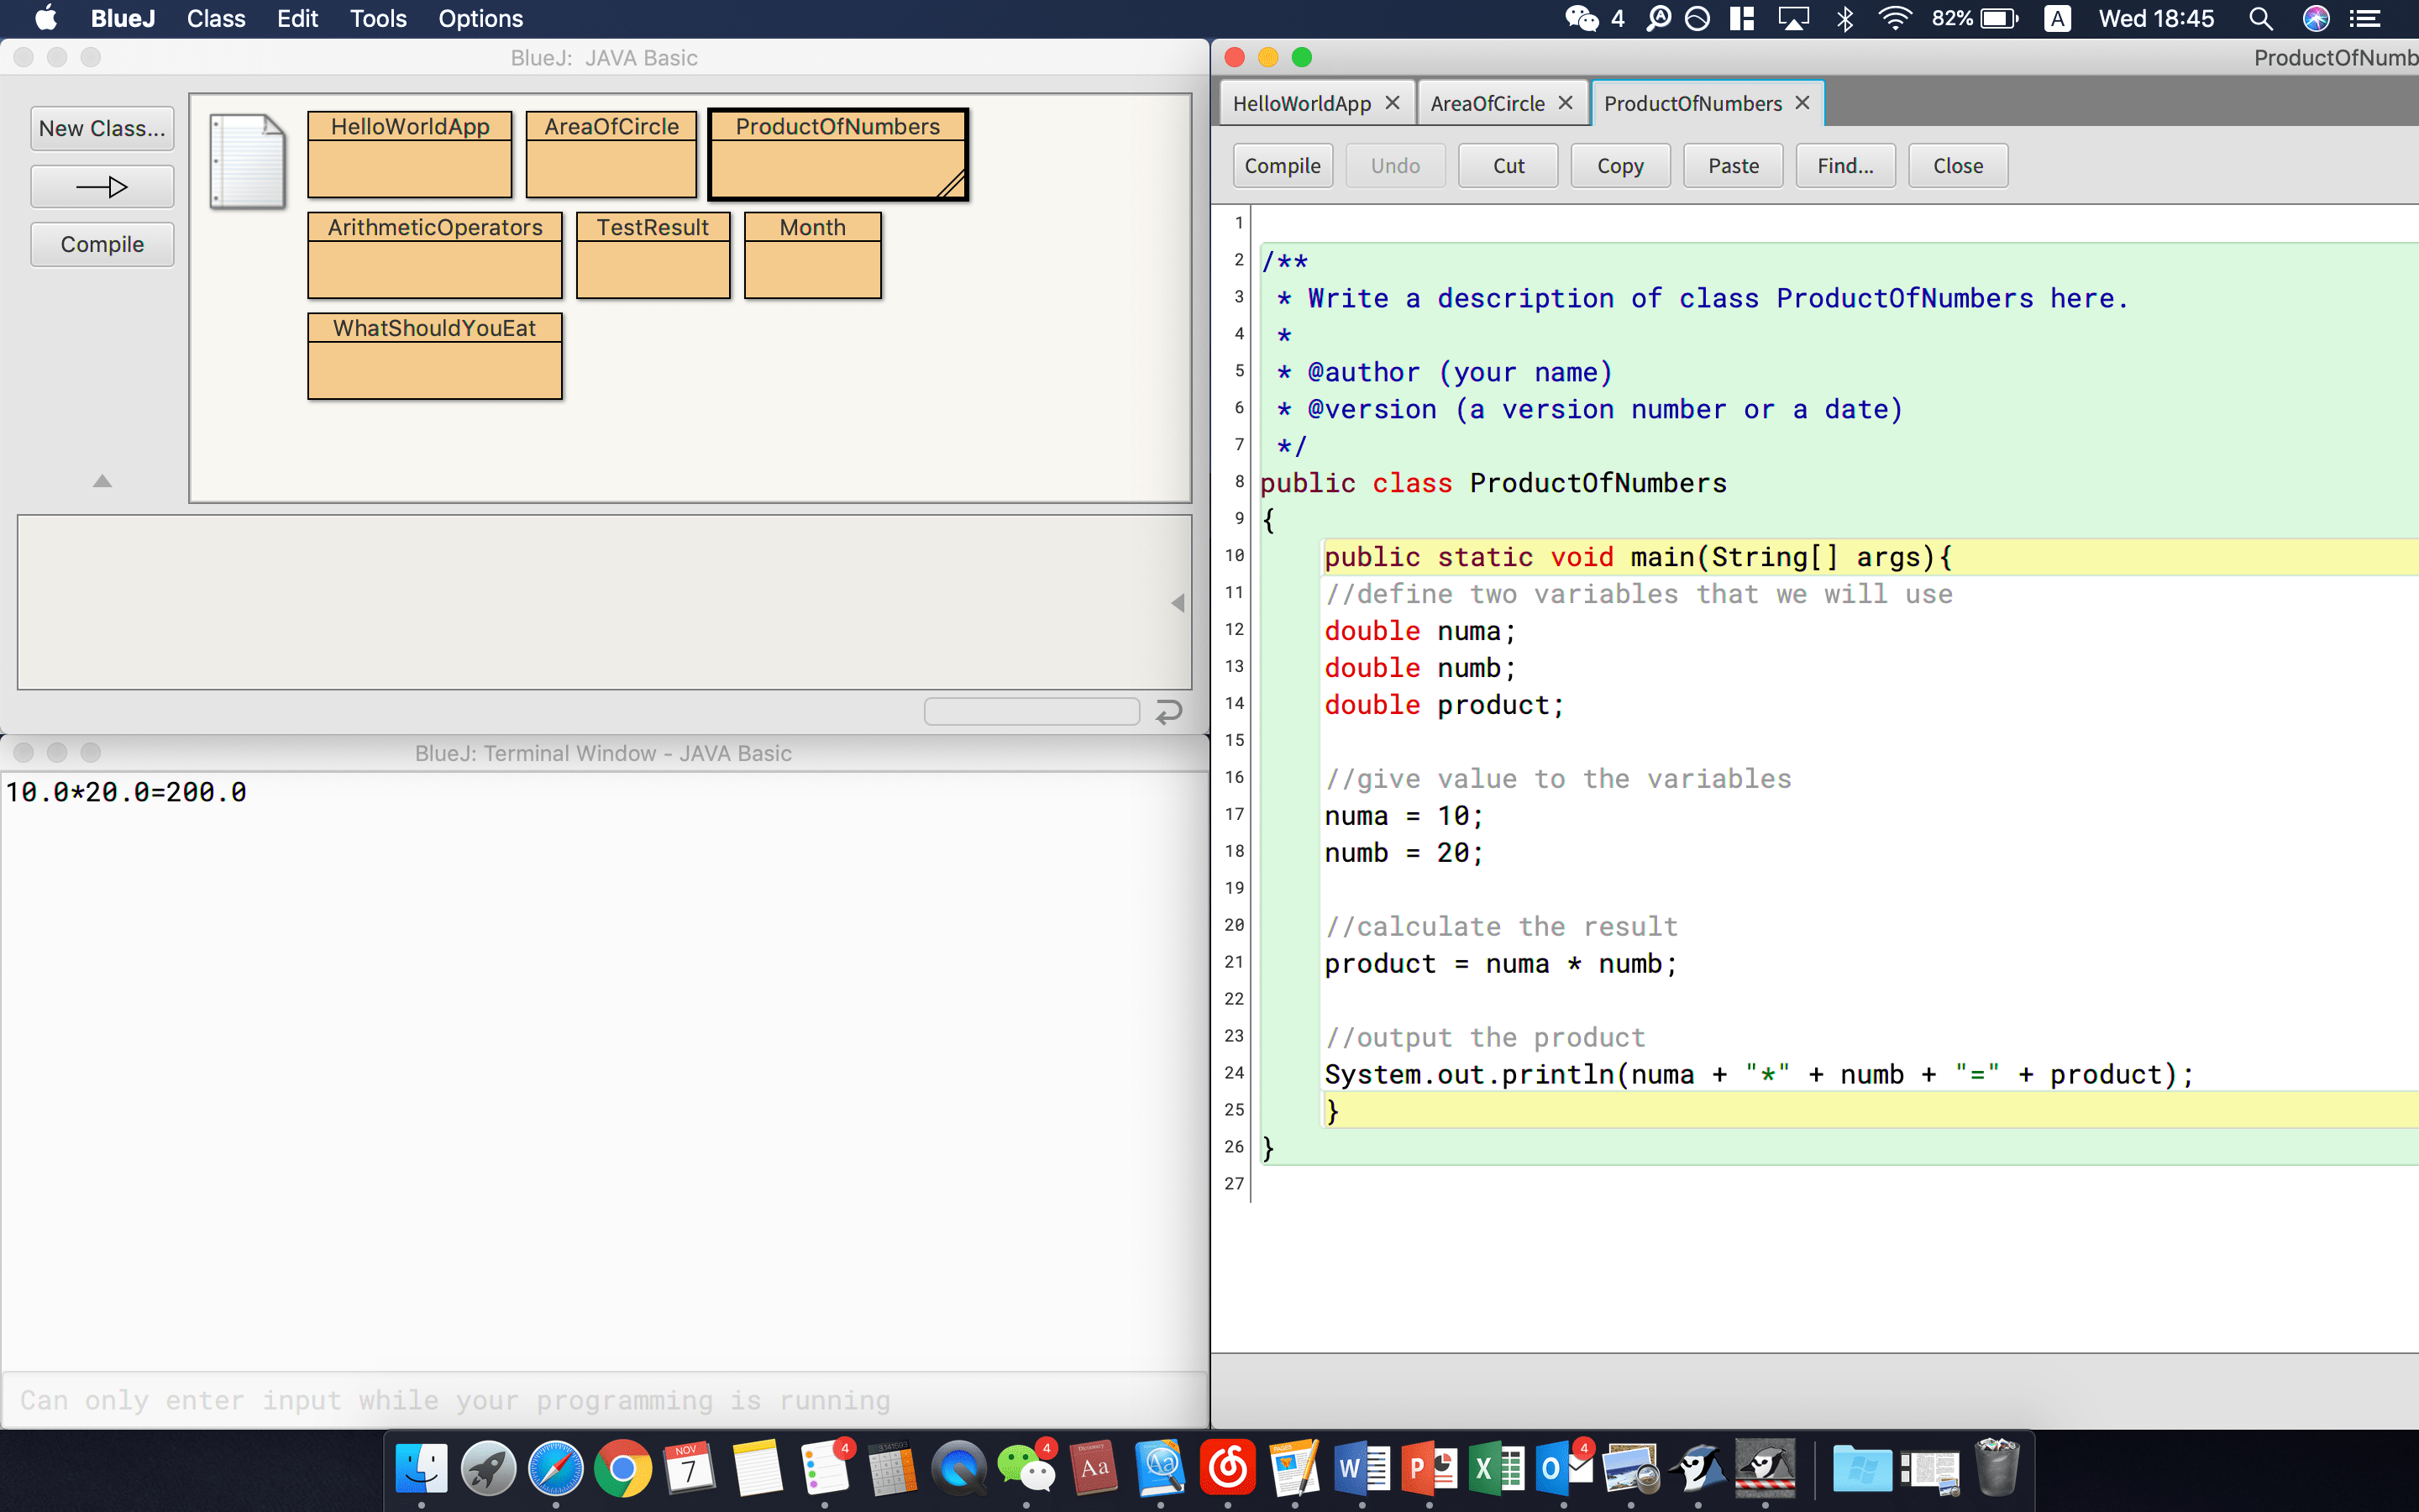Click the codepad collapse triangle
Viewport: 2419px width, 1512px height.
point(1178,603)
